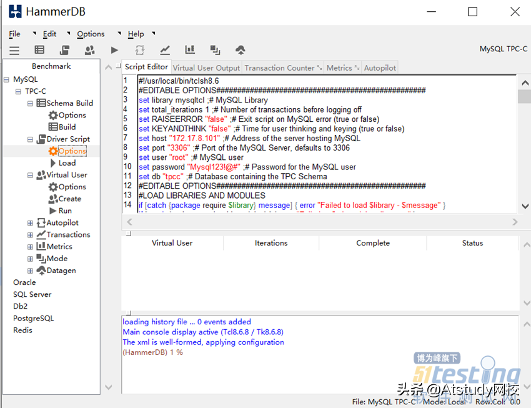The height and width of the screenshot is (408, 531).
Task: Expand the Transactions node
Action: [30, 235]
